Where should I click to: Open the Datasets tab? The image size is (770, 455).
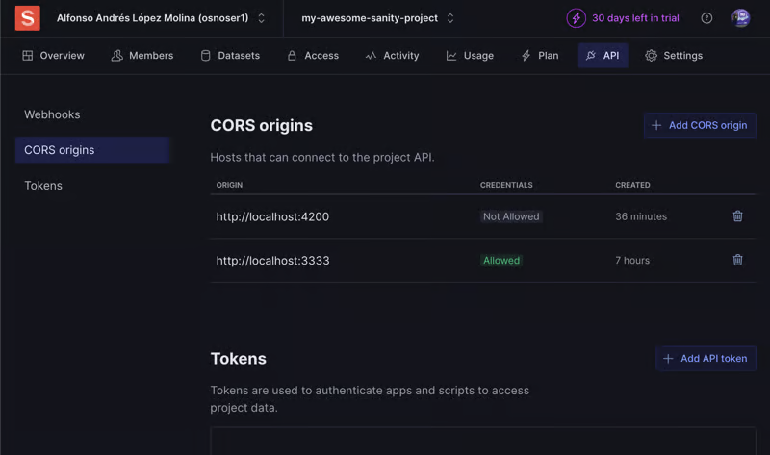(230, 56)
